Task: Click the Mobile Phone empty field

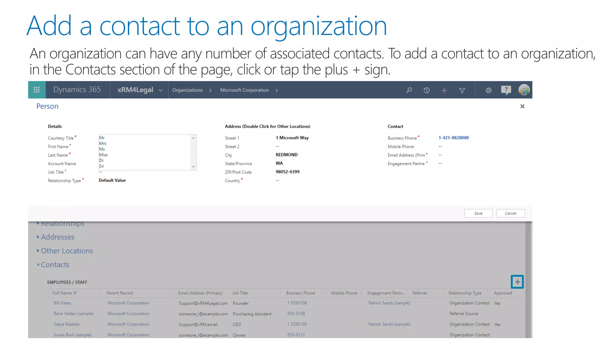Action: 440,146
